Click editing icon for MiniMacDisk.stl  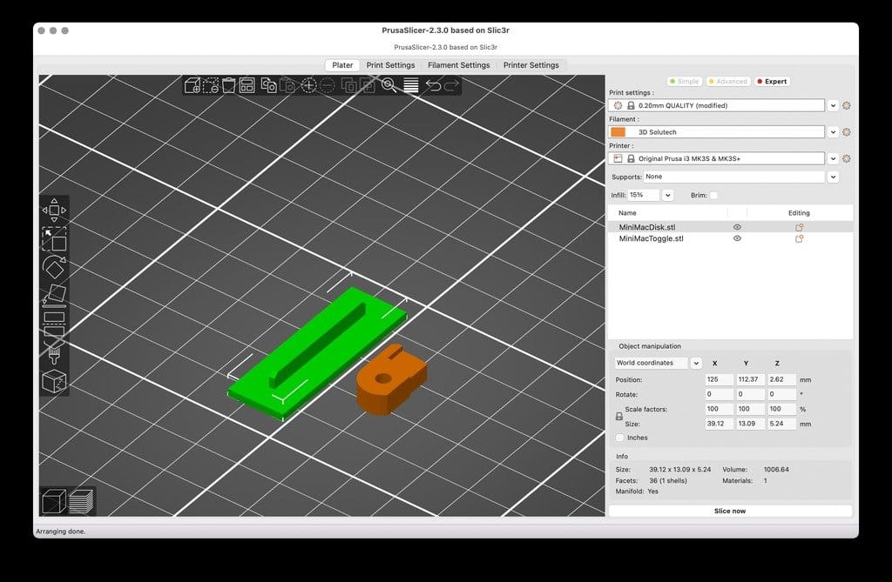point(800,227)
